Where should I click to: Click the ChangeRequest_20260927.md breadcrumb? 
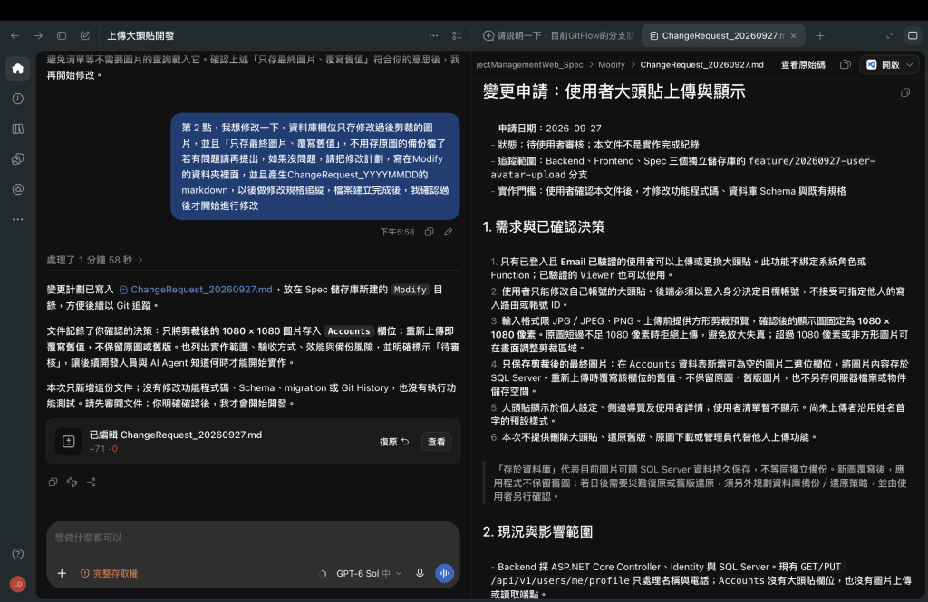[x=702, y=64]
